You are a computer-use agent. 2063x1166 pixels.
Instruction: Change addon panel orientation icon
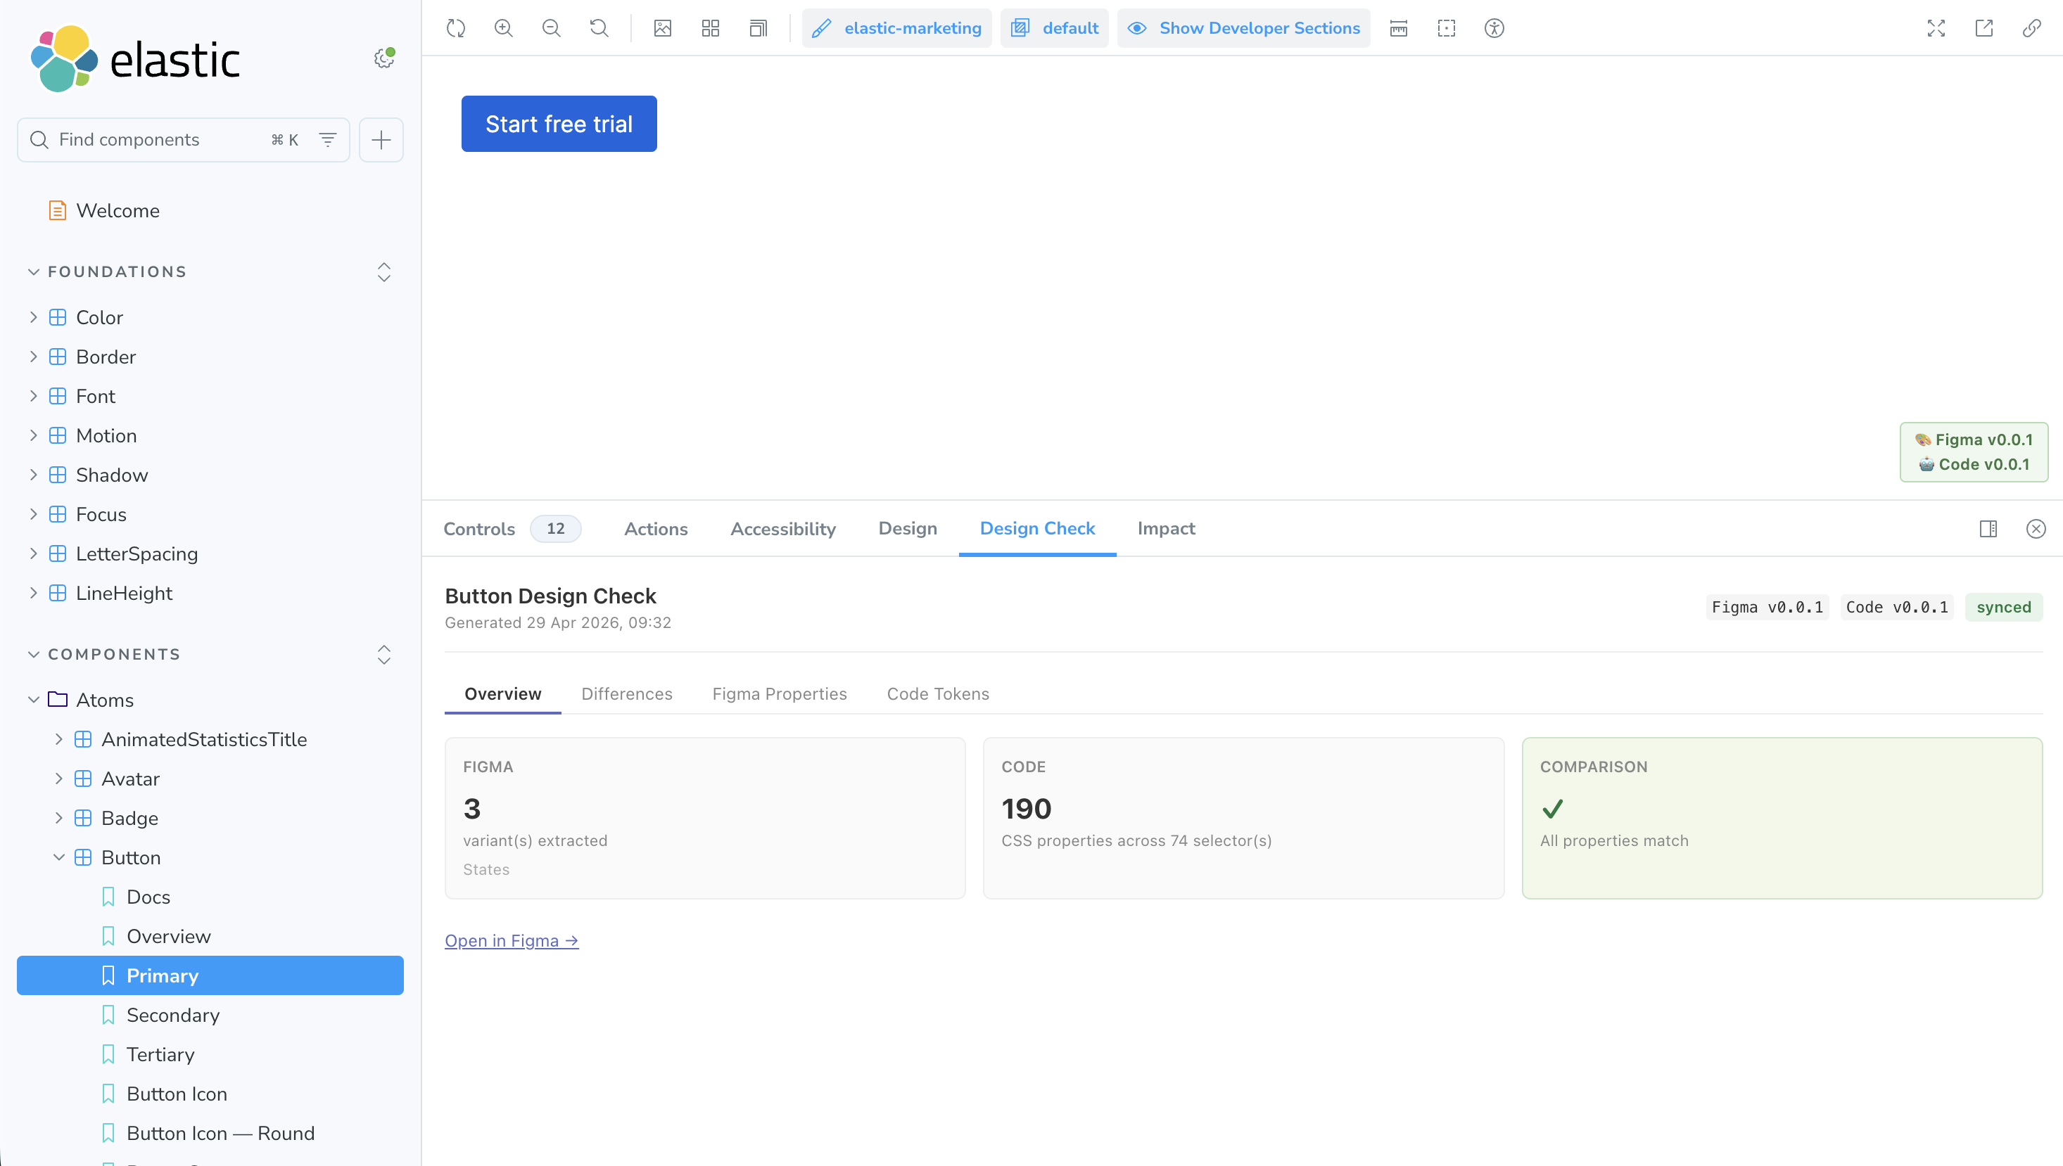point(1988,529)
